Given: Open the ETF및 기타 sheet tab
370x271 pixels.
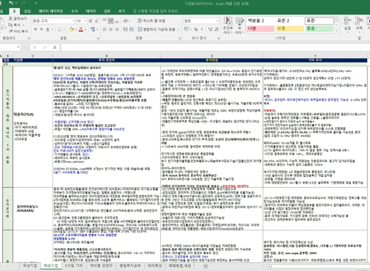Looking at the screenshot, I should coord(74,266).
